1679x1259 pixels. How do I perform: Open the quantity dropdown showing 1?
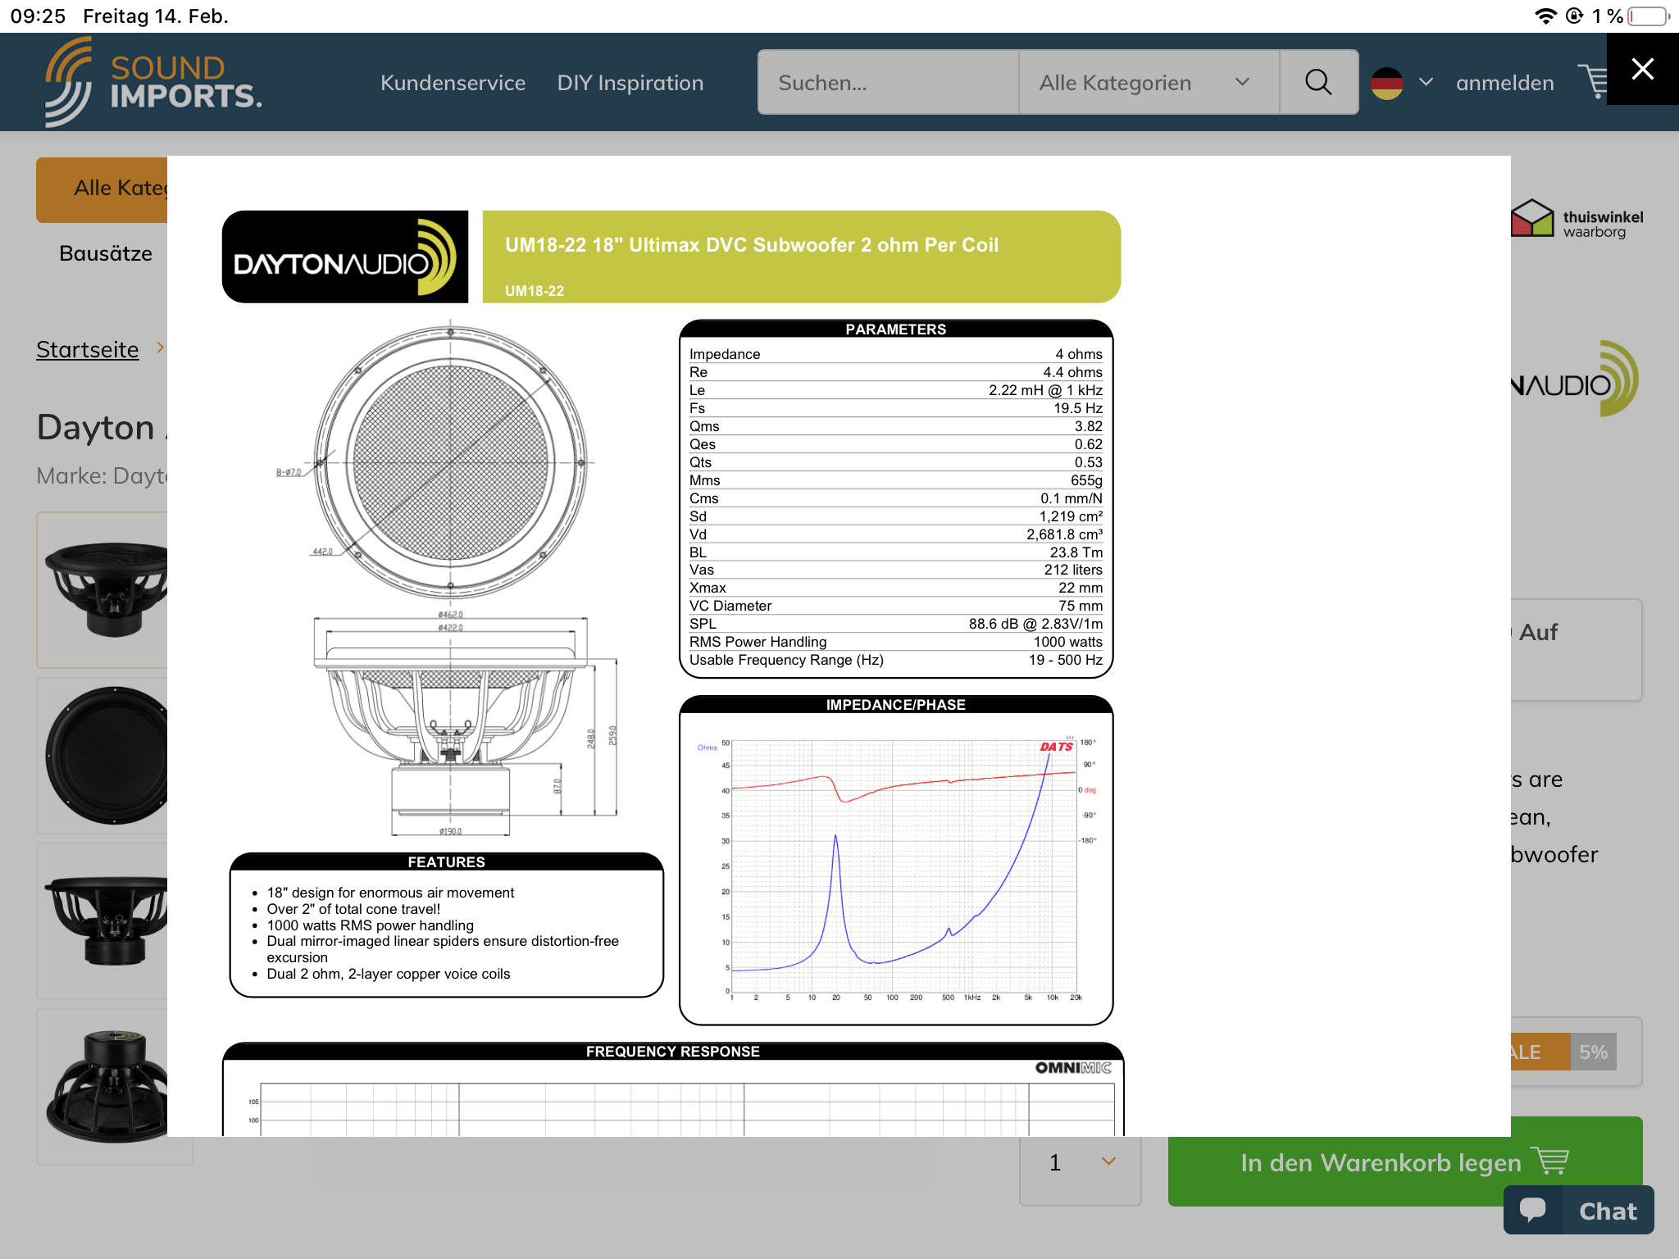(x=1080, y=1162)
